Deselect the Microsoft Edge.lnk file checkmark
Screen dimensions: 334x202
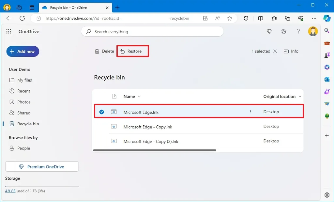(101, 112)
